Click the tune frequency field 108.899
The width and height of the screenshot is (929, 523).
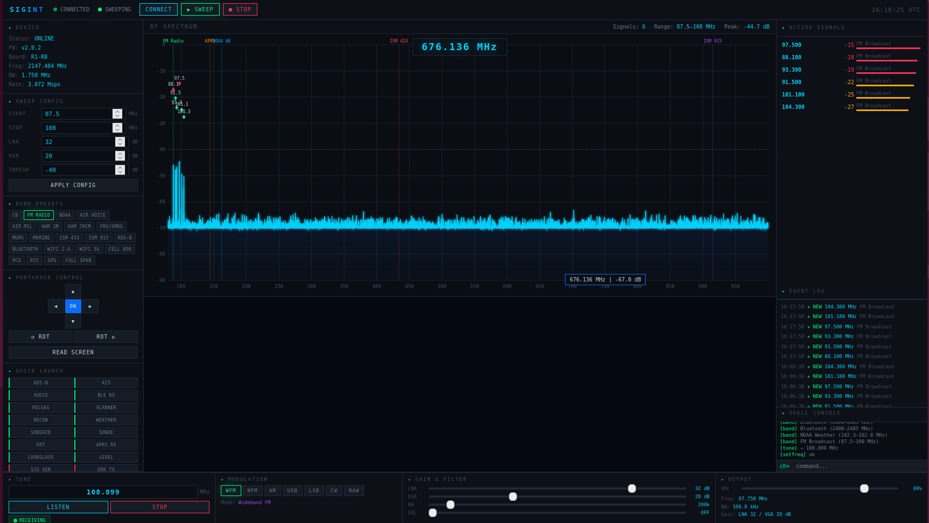pyautogui.click(x=103, y=492)
